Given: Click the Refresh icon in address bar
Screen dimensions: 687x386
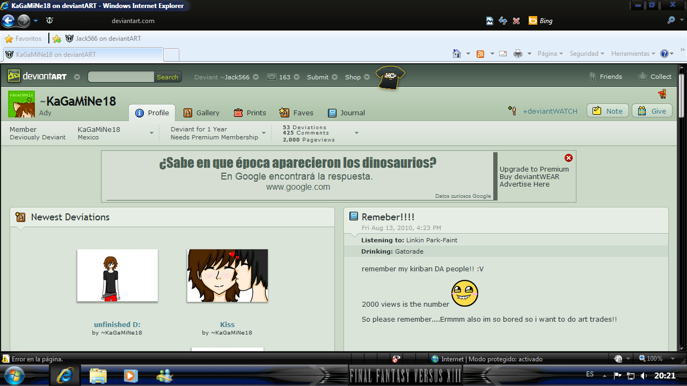Looking at the screenshot, I should pos(503,21).
